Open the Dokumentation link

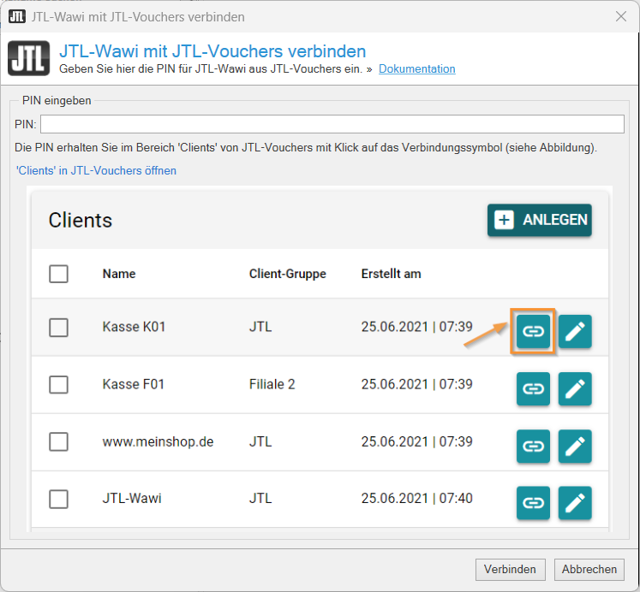(416, 69)
